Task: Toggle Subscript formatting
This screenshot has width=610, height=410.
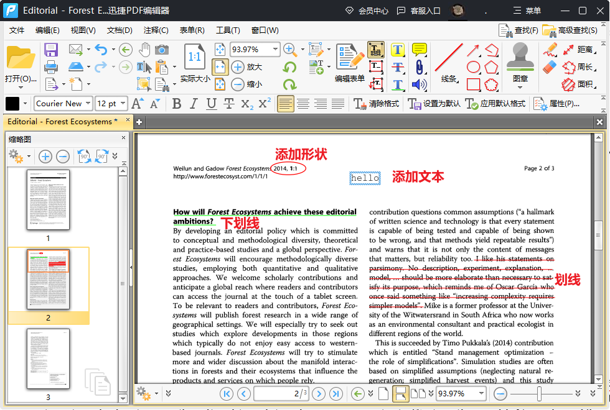Action: click(x=246, y=104)
